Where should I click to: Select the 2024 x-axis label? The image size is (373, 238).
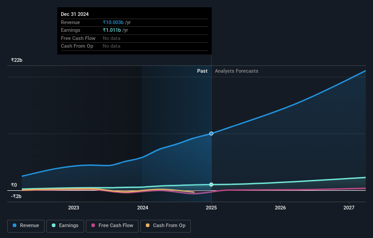coord(143,208)
